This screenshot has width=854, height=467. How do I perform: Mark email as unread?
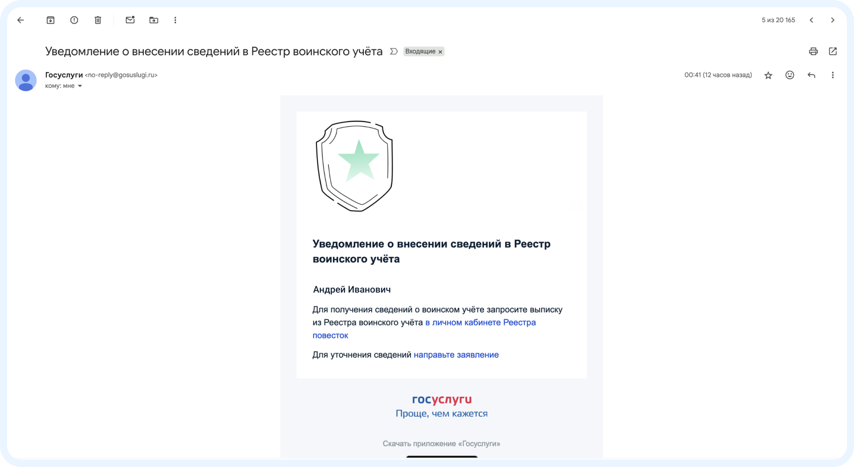click(130, 20)
